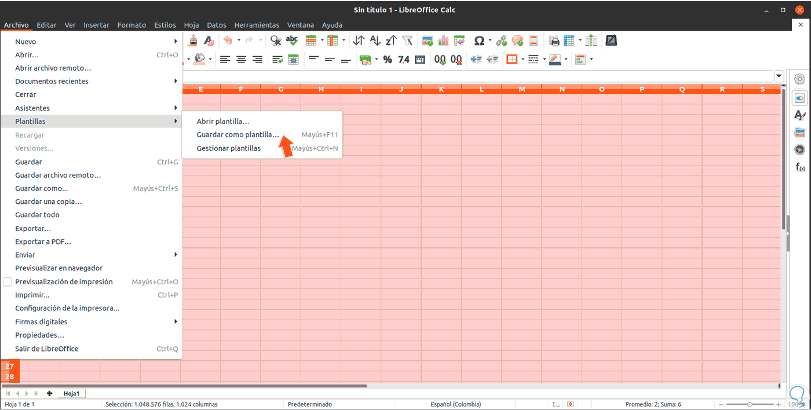Click the Insert Image icon
811x410 pixels.
coord(428,41)
